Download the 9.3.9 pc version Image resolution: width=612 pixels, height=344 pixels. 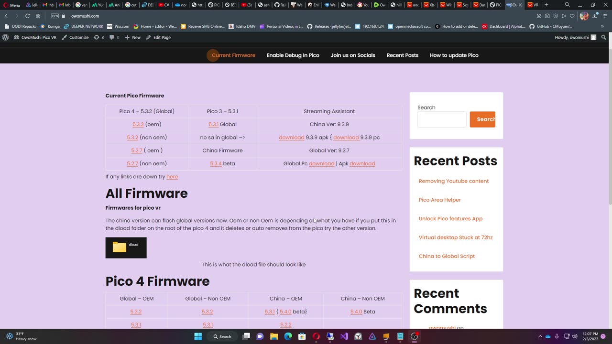(346, 137)
